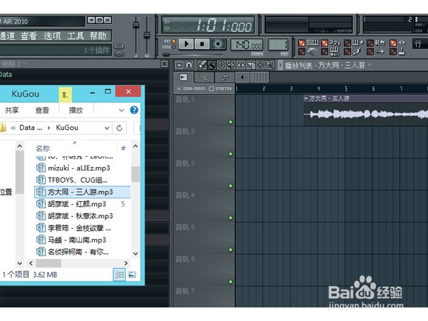Click the master pitch slider knob

[x=147, y=35]
